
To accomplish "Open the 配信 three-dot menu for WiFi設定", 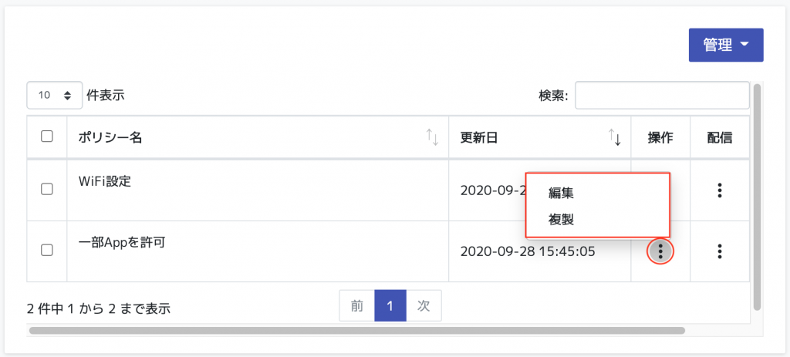I will (x=720, y=190).
